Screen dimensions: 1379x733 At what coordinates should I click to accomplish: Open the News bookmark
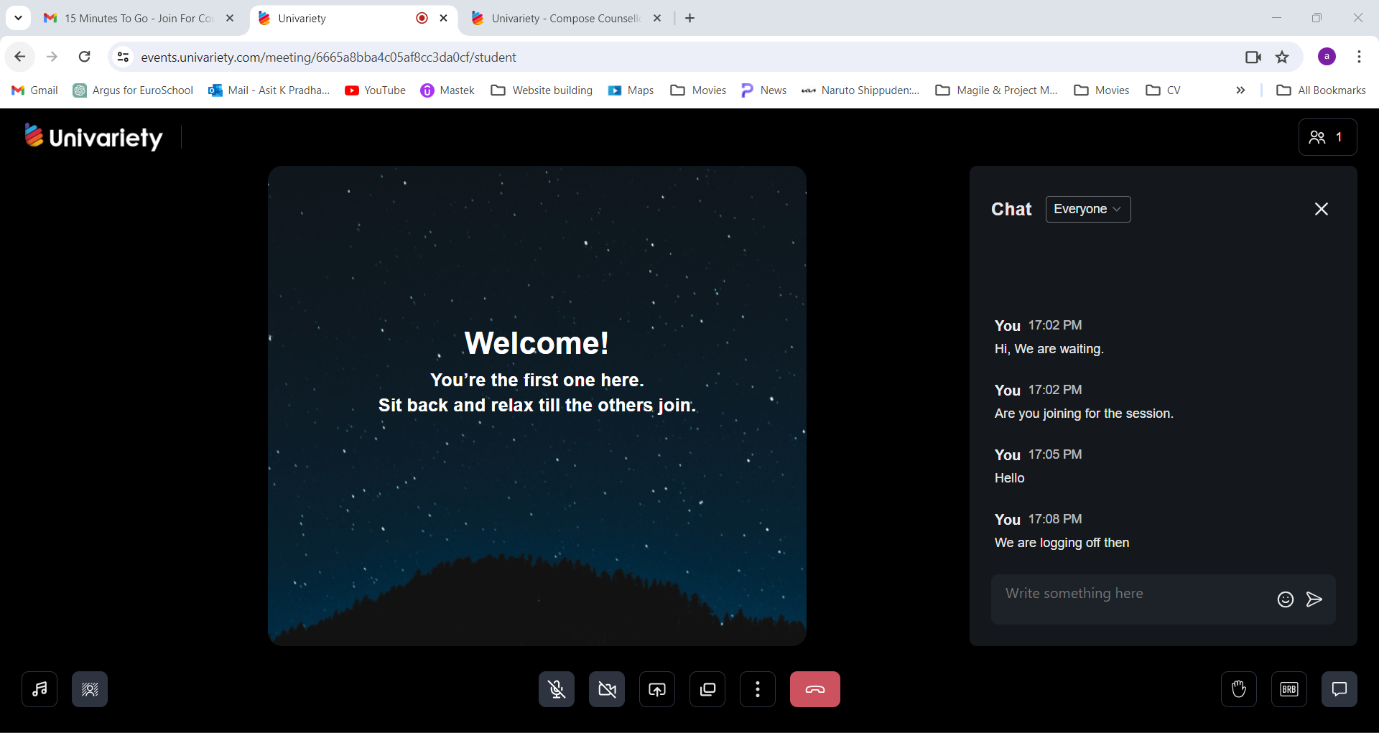pos(764,90)
